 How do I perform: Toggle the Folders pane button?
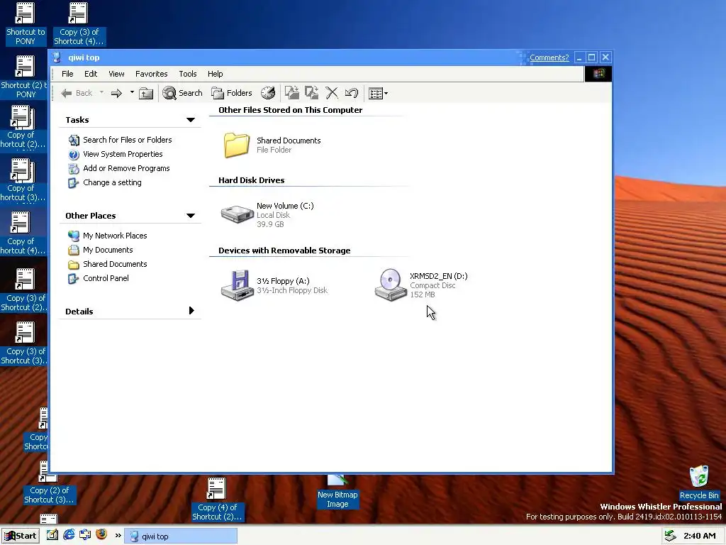tap(232, 93)
